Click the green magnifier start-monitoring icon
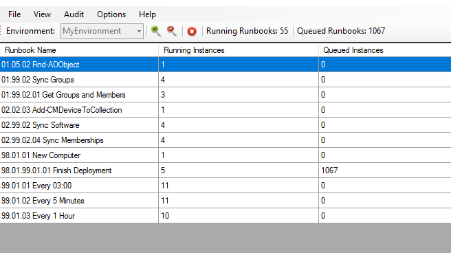 pyautogui.click(x=156, y=31)
